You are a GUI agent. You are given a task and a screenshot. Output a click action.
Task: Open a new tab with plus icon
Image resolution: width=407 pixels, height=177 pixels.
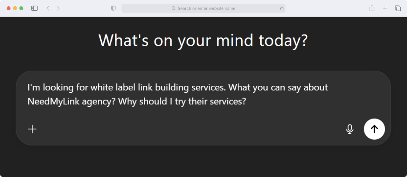(385, 8)
